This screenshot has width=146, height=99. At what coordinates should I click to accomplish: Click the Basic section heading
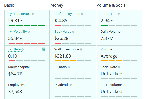9,5
